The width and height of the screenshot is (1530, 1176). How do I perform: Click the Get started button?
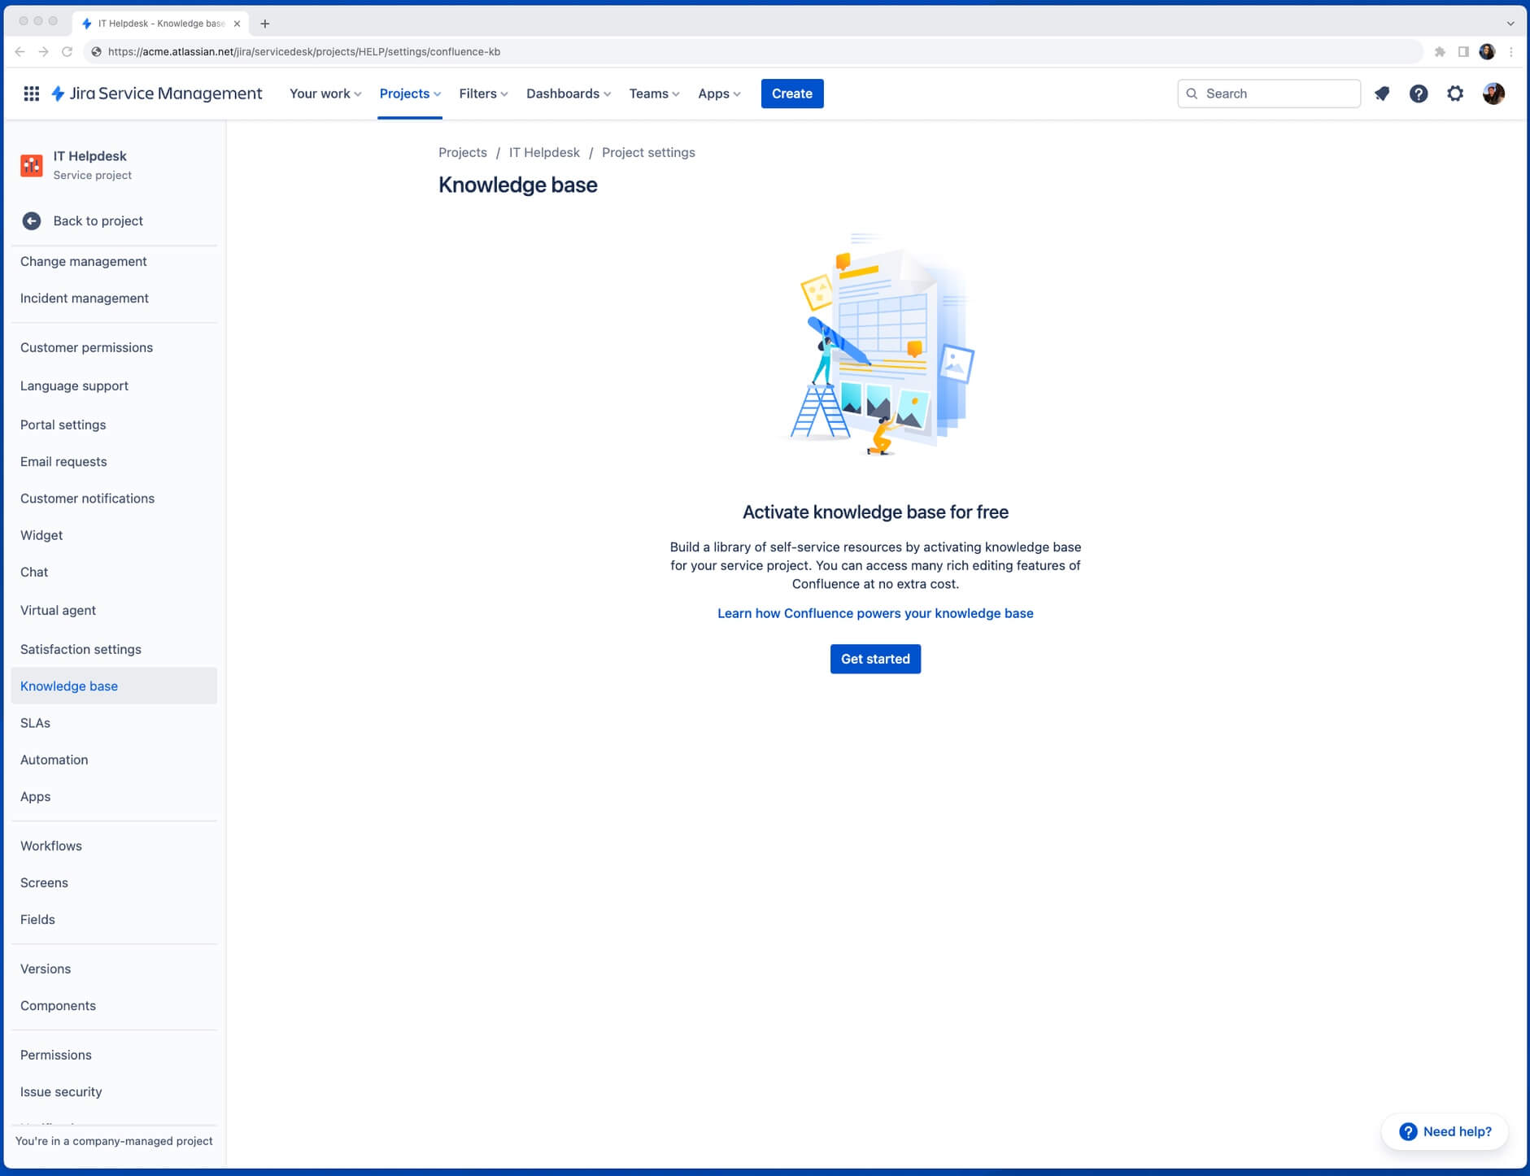pos(875,659)
